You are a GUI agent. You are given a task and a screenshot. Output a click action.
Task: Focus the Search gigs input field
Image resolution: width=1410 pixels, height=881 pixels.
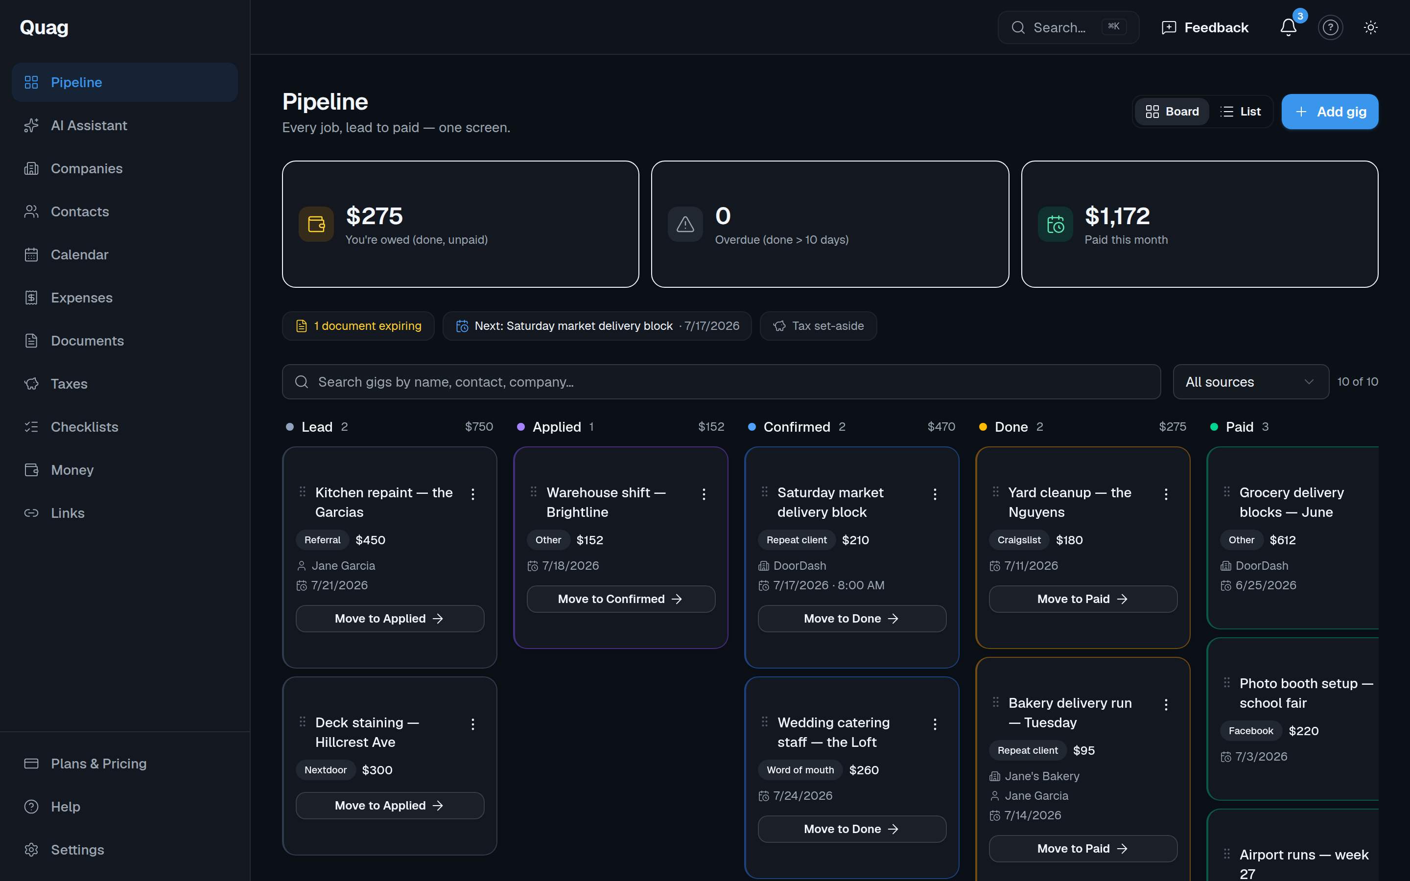click(x=721, y=382)
